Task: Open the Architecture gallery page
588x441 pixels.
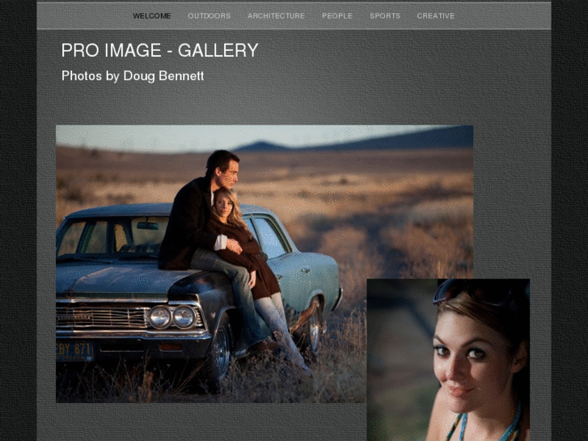Action: pyautogui.click(x=276, y=15)
